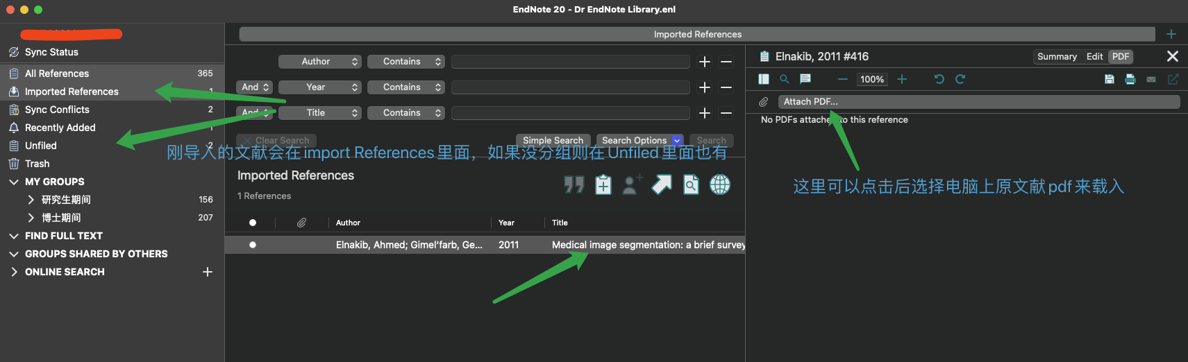Viewport: 1188px width, 362px height.
Task: Click the PDF search magnifier icon
Action: point(785,79)
